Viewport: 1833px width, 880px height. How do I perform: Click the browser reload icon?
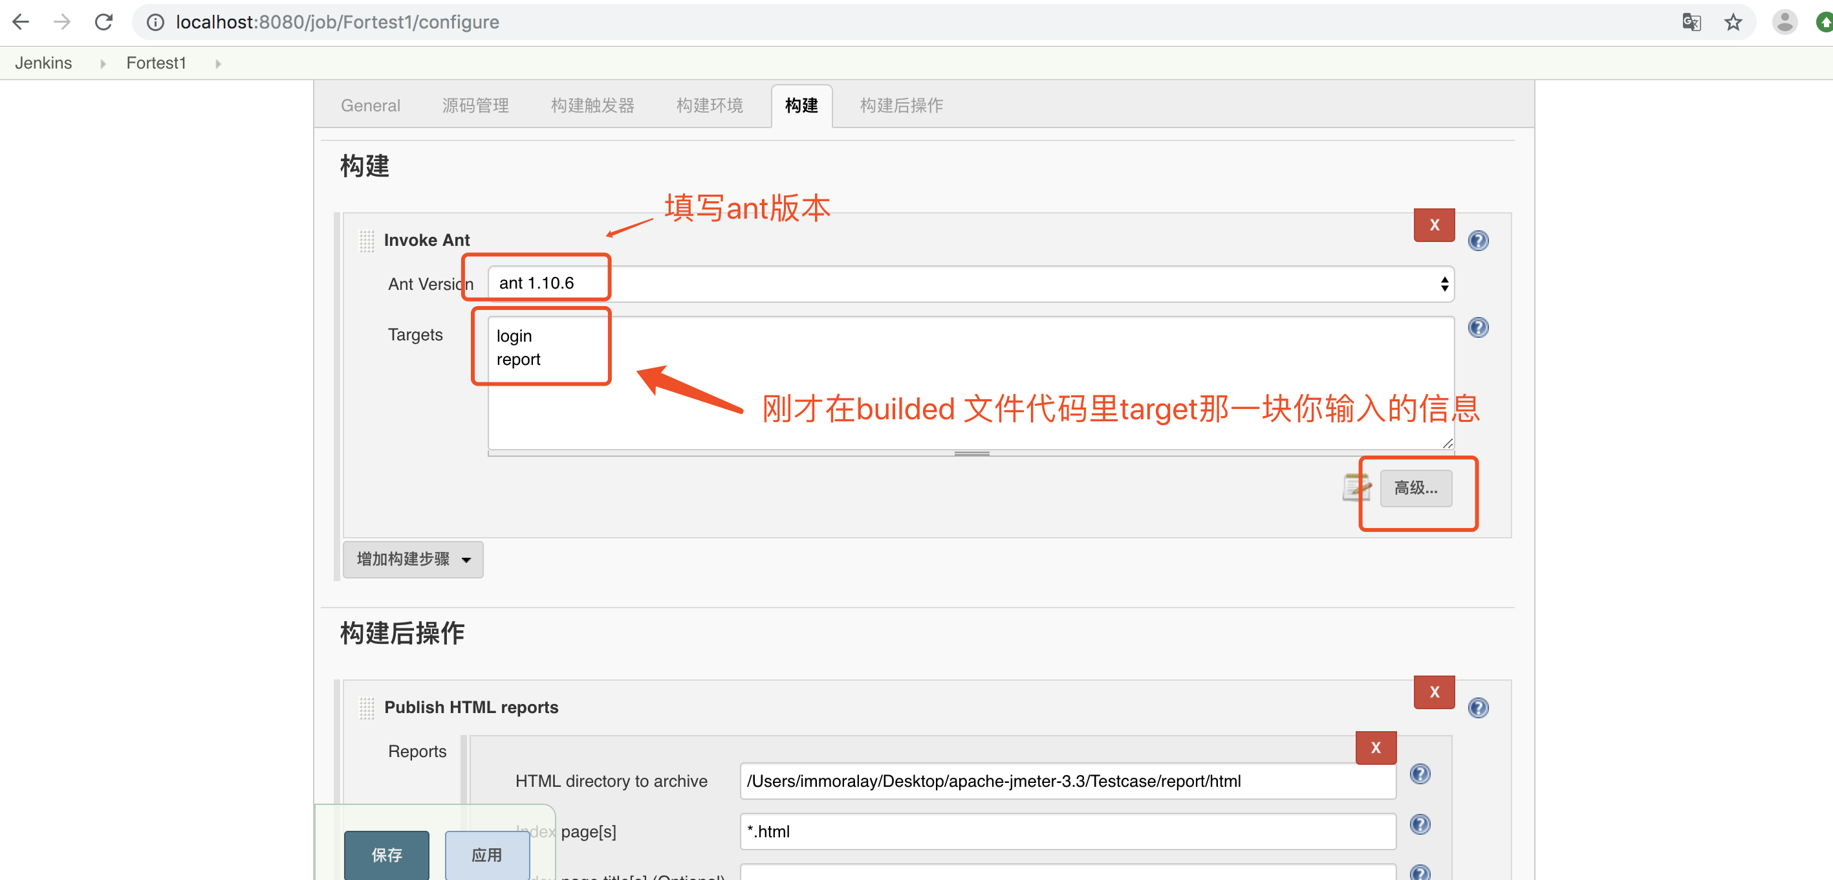click(104, 22)
